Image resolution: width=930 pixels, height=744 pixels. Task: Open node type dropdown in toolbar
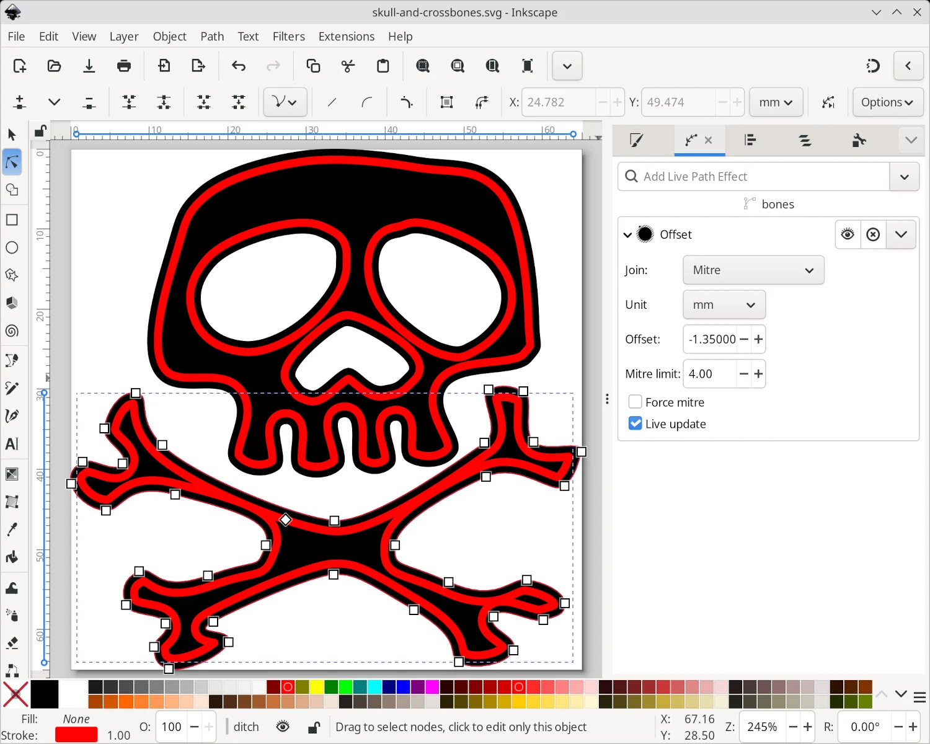(x=285, y=102)
